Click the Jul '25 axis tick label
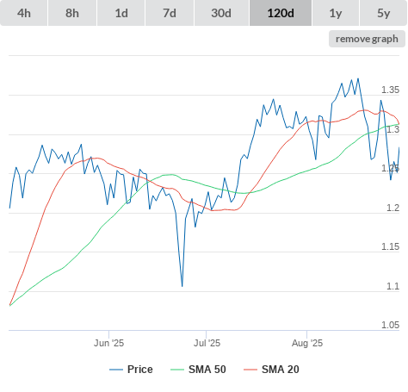The width and height of the screenshot is (408, 392). coord(207,343)
